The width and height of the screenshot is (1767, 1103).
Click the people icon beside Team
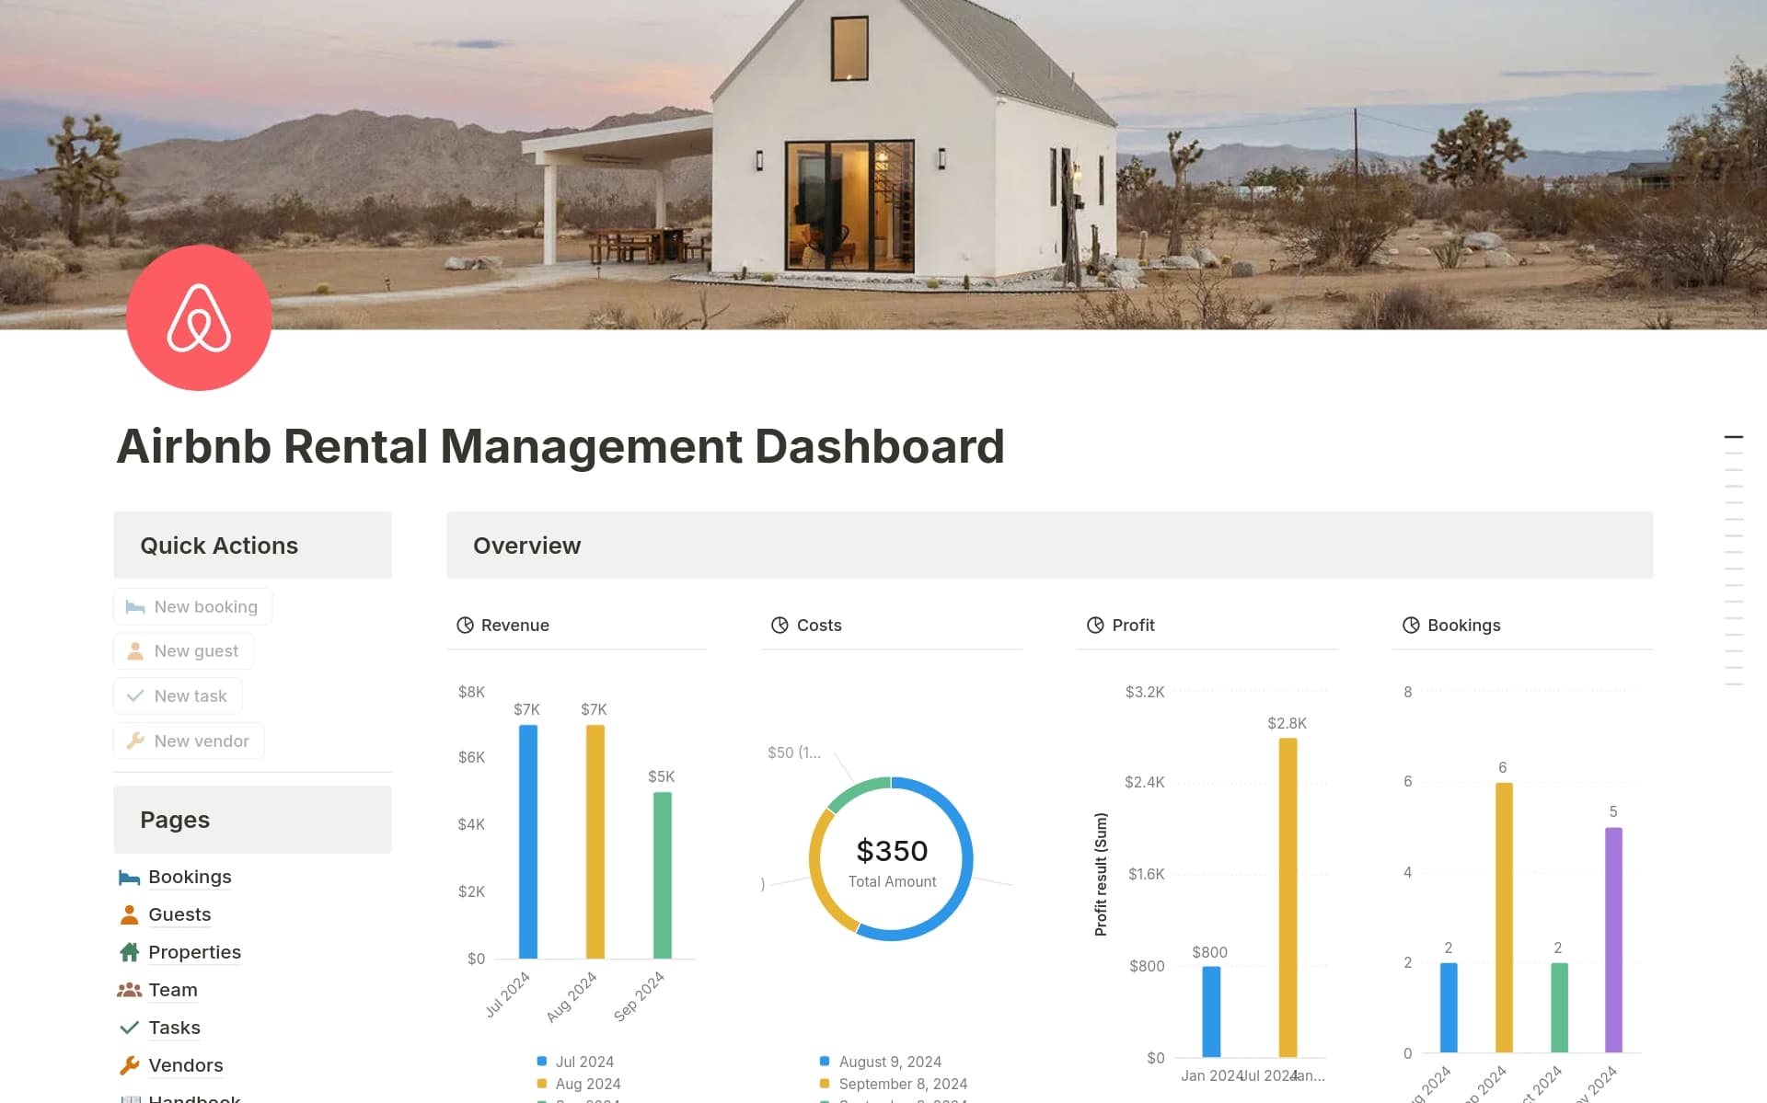[x=129, y=991]
